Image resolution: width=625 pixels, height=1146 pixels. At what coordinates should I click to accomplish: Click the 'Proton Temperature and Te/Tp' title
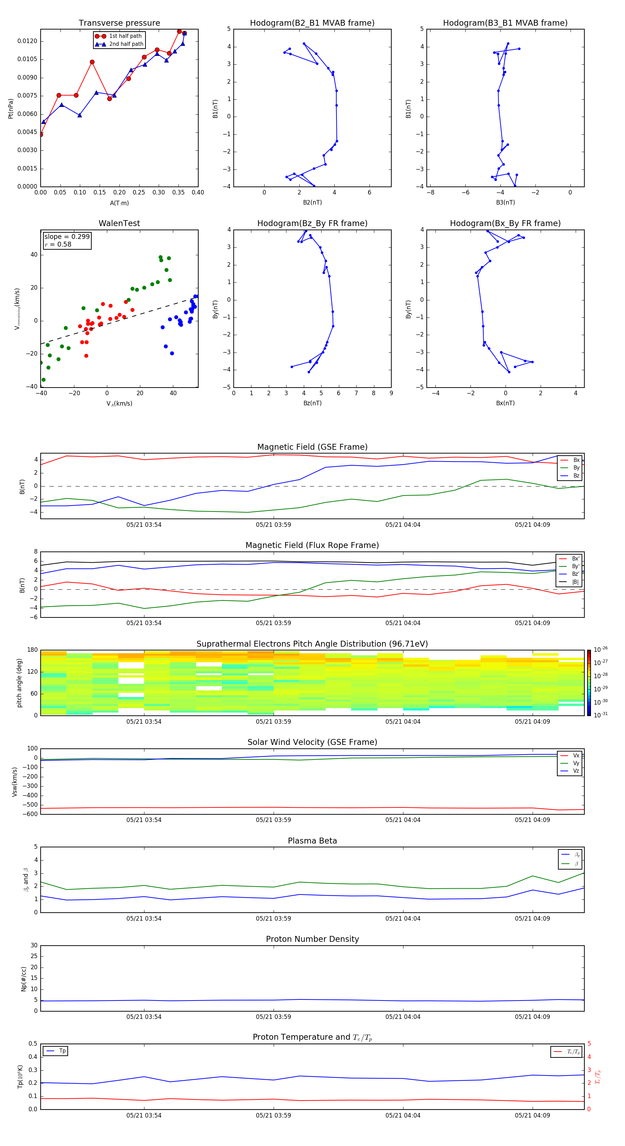pos(312,1037)
